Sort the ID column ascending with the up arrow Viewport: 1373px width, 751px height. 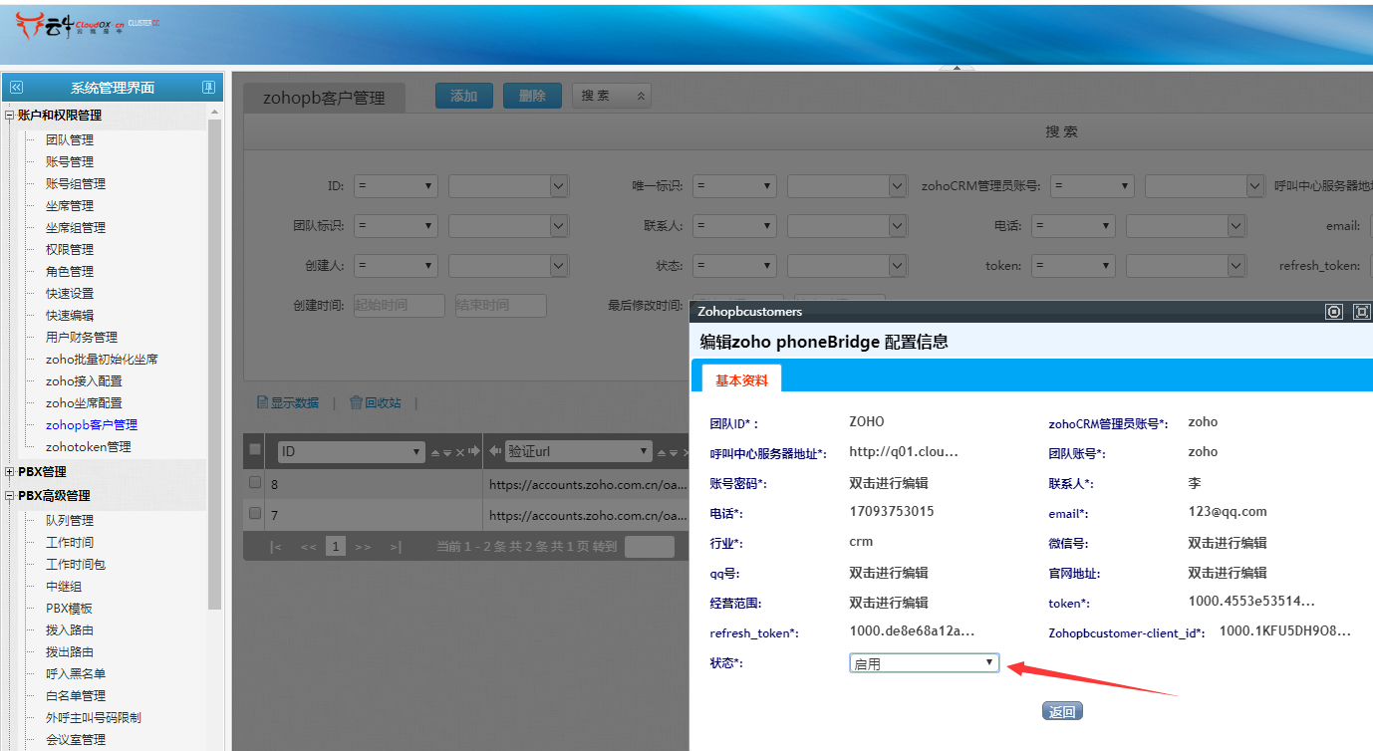pyautogui.click(x=434, y=452)
